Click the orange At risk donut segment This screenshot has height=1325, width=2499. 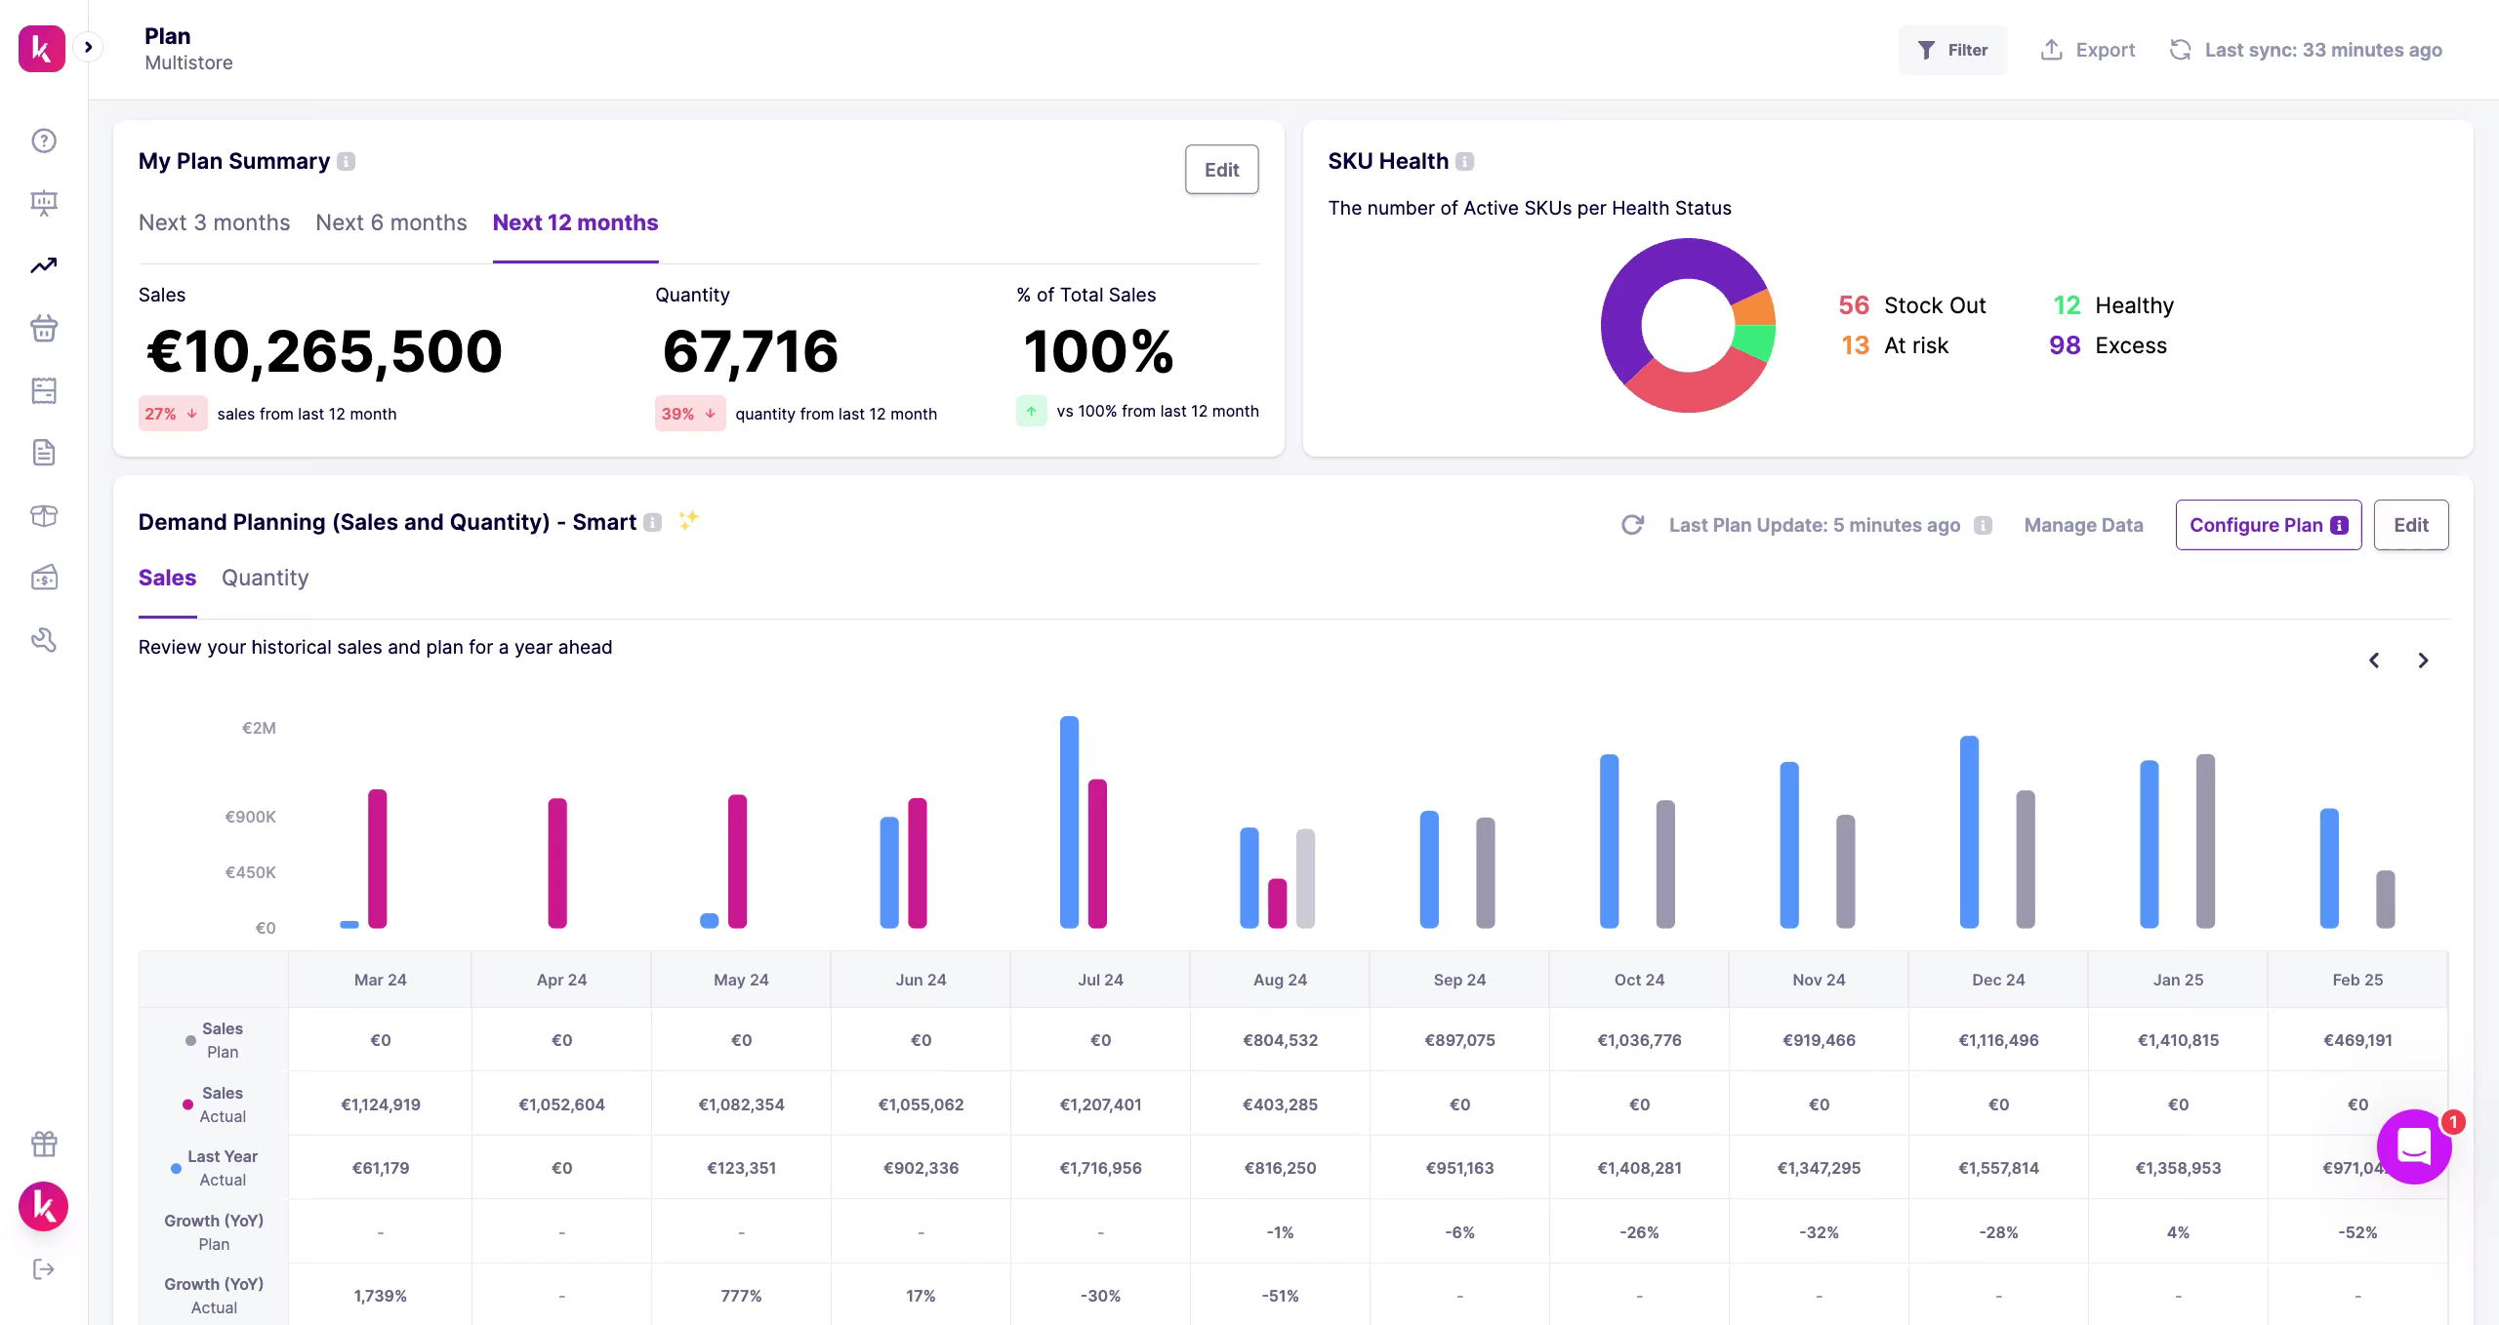(1754, 308)
